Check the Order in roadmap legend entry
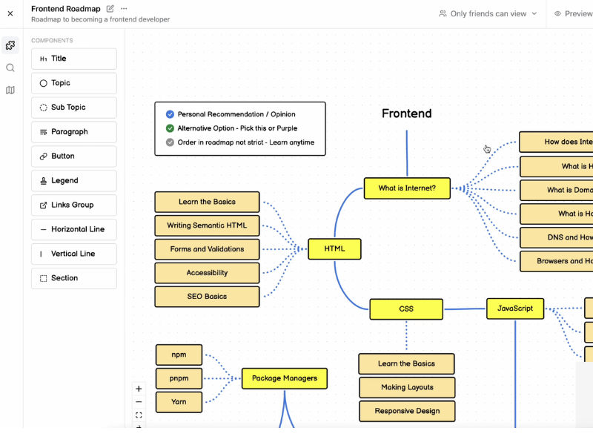 coord(169,143)
